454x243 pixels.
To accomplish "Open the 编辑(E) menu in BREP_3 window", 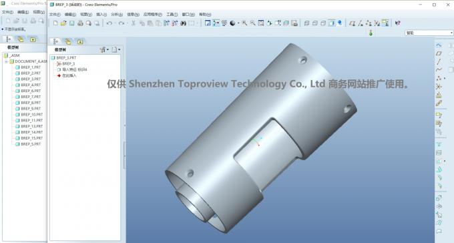I will pos(70,15).
